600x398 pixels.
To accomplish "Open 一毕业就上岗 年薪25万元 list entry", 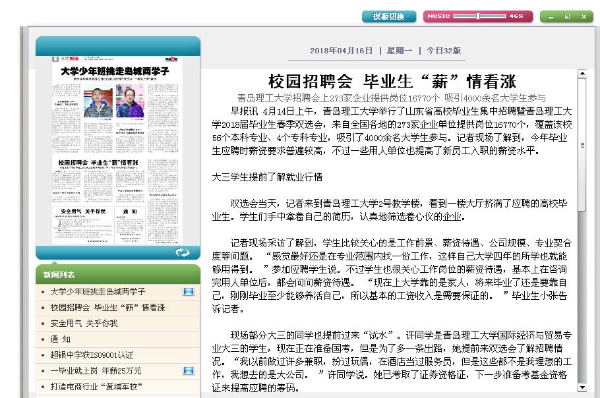I will (x=96, y=370).
